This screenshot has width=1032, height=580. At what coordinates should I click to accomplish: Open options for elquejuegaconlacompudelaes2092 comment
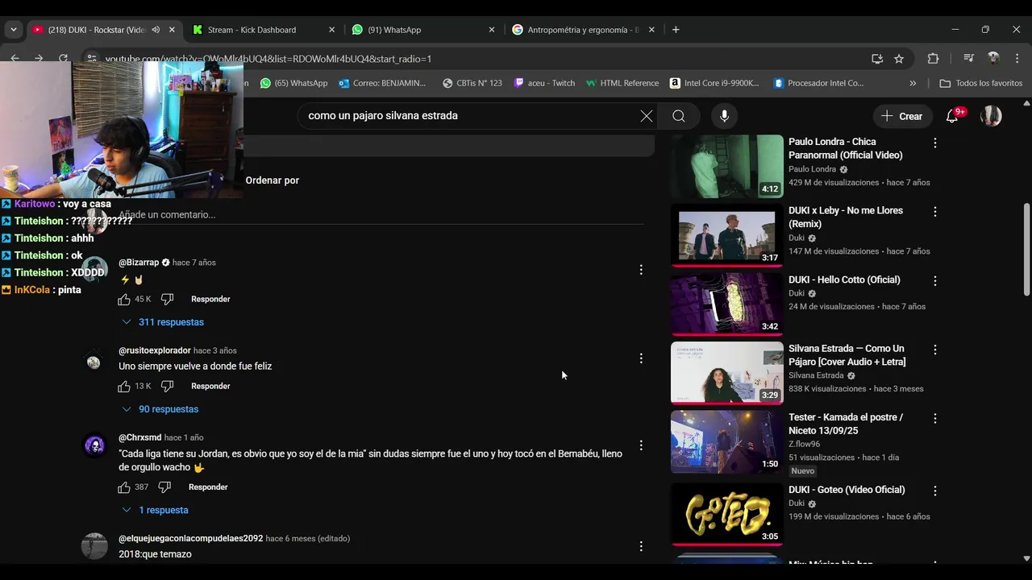(x=641, y=546)
